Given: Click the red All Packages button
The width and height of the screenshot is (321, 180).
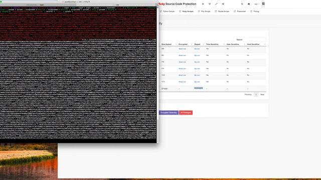Looking at the screenshot, I should [x=186, y=112].
